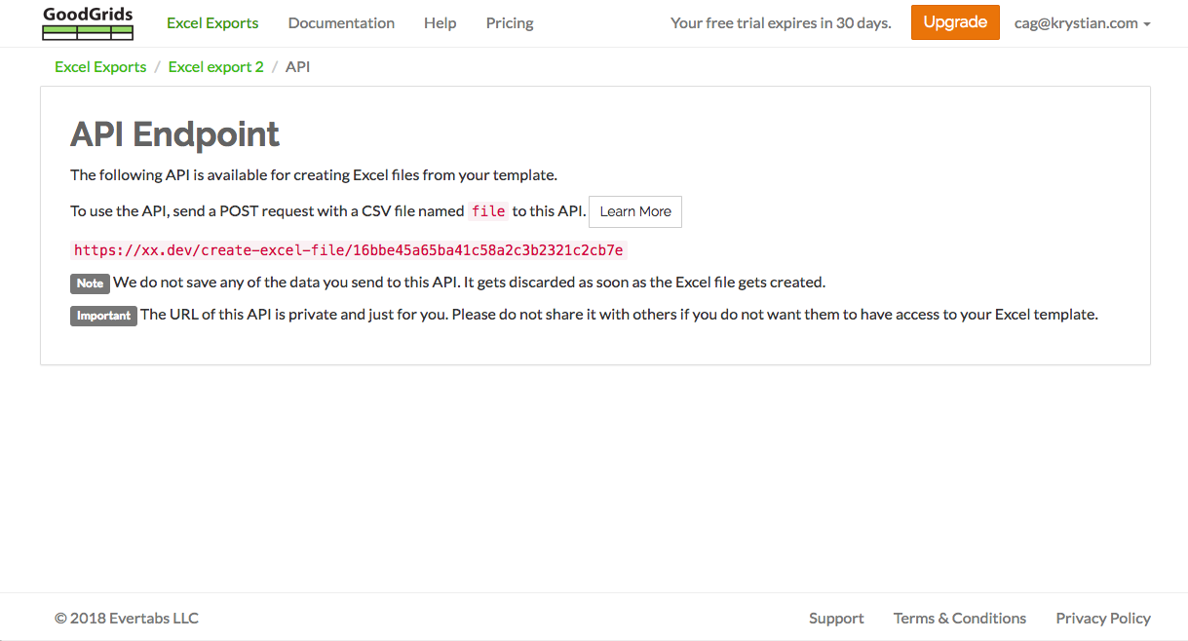
Task: Open the Help page
Action: 440,23
